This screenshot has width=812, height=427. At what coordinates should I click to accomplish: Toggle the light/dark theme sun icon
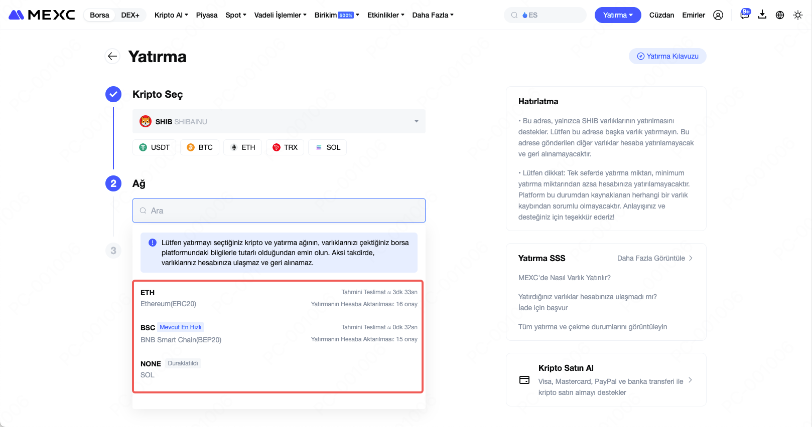click(x=798, y=15)
